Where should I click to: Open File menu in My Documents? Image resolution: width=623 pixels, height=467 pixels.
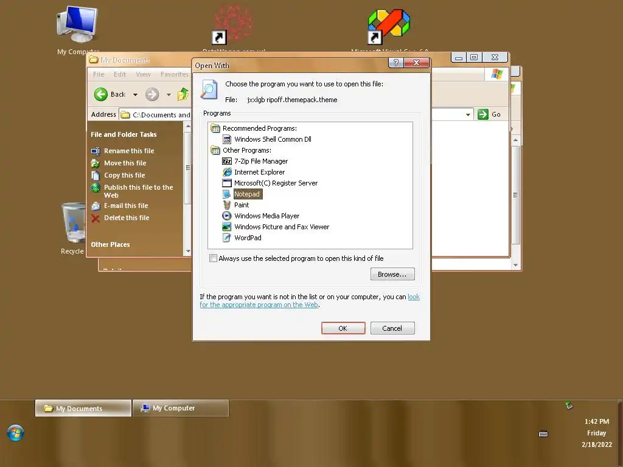(99, 74)
